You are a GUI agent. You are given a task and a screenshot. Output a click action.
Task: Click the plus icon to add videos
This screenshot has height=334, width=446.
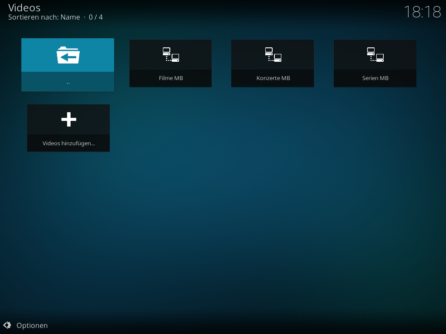pyautogui.click(x=68, y=119)
